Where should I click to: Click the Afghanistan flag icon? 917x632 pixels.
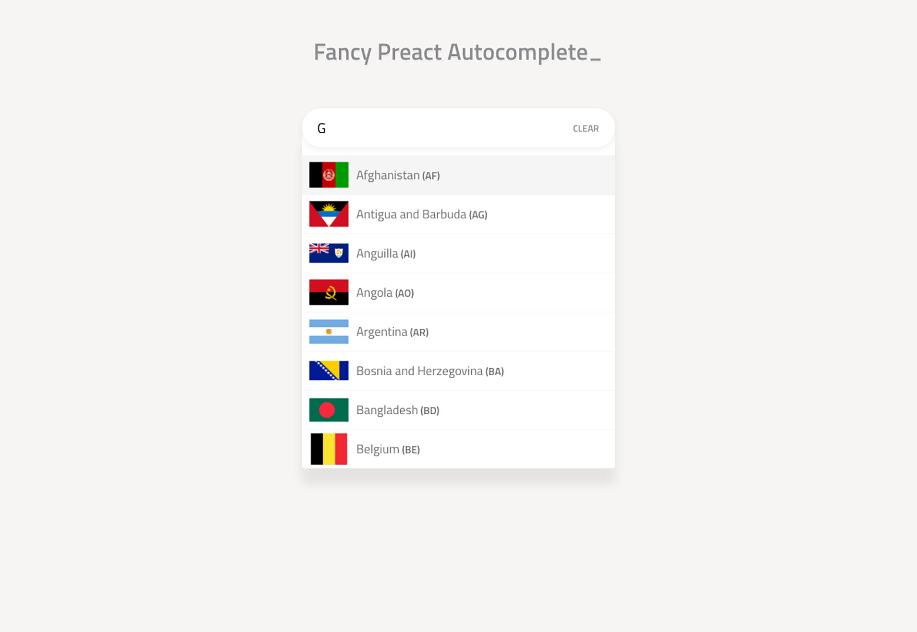(329, 175)
